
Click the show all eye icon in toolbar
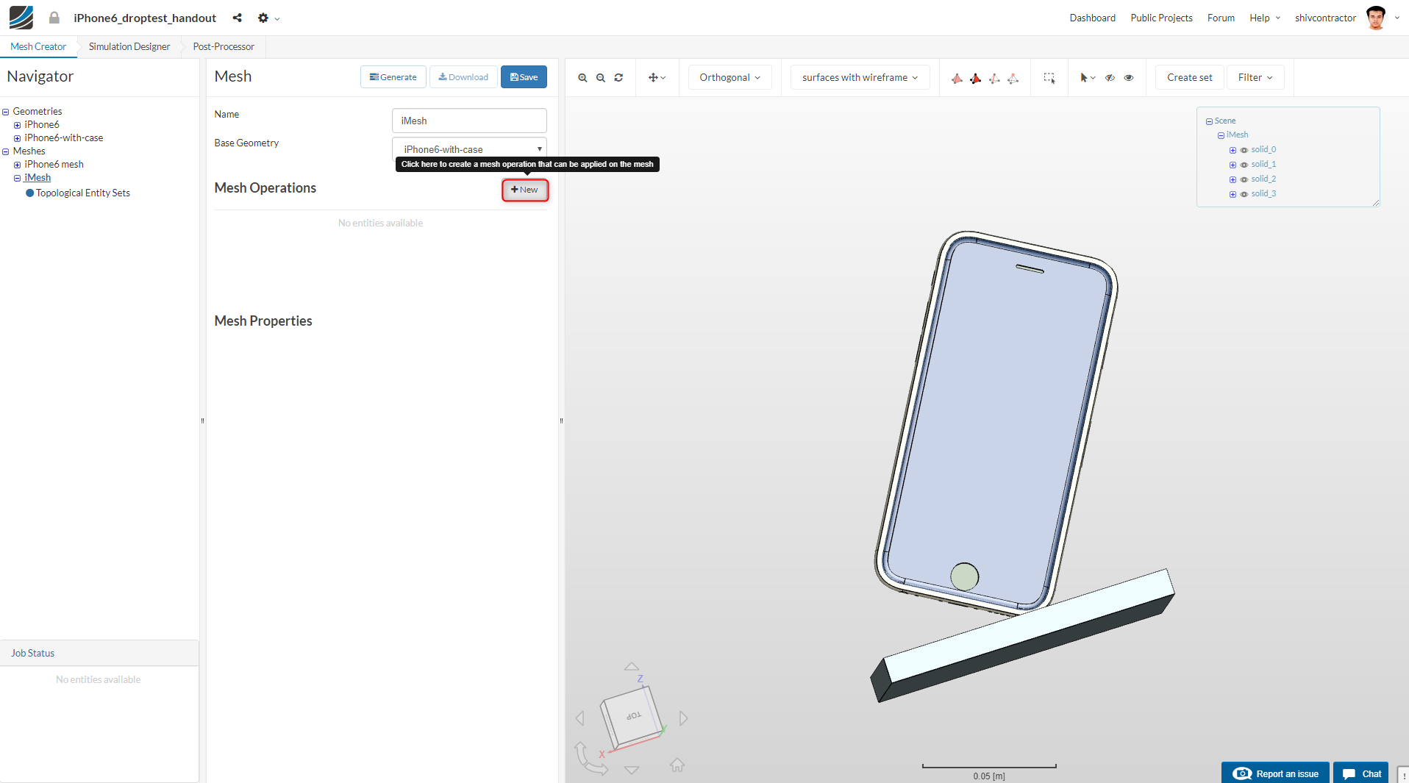tap(1129, 78)
